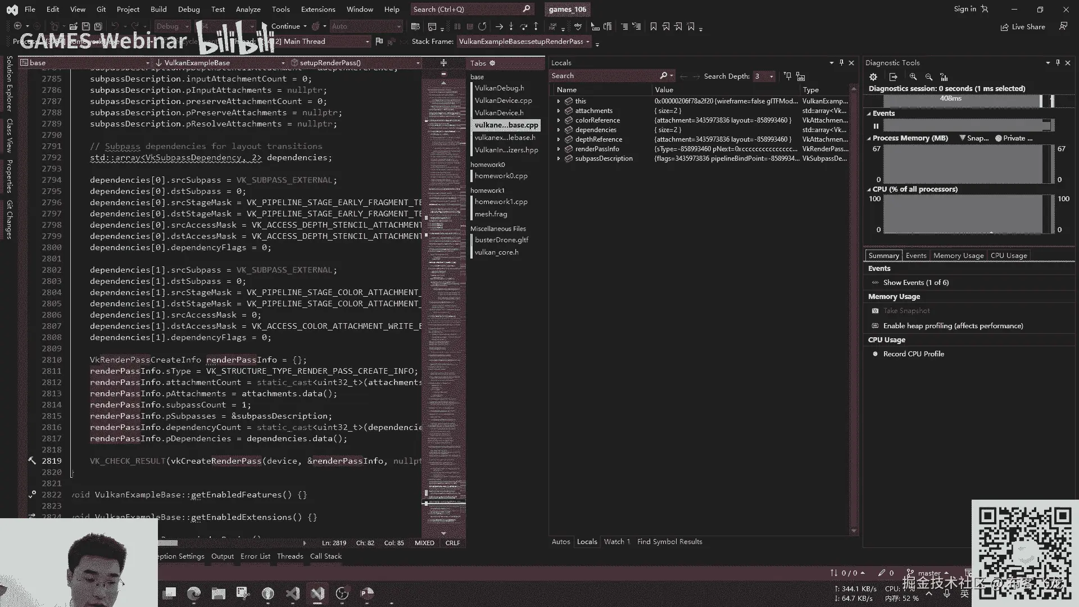The width and height of the screenshot is (1079, 607).
Task: Toggle bookmark on current line
Action: pos(654,26)
